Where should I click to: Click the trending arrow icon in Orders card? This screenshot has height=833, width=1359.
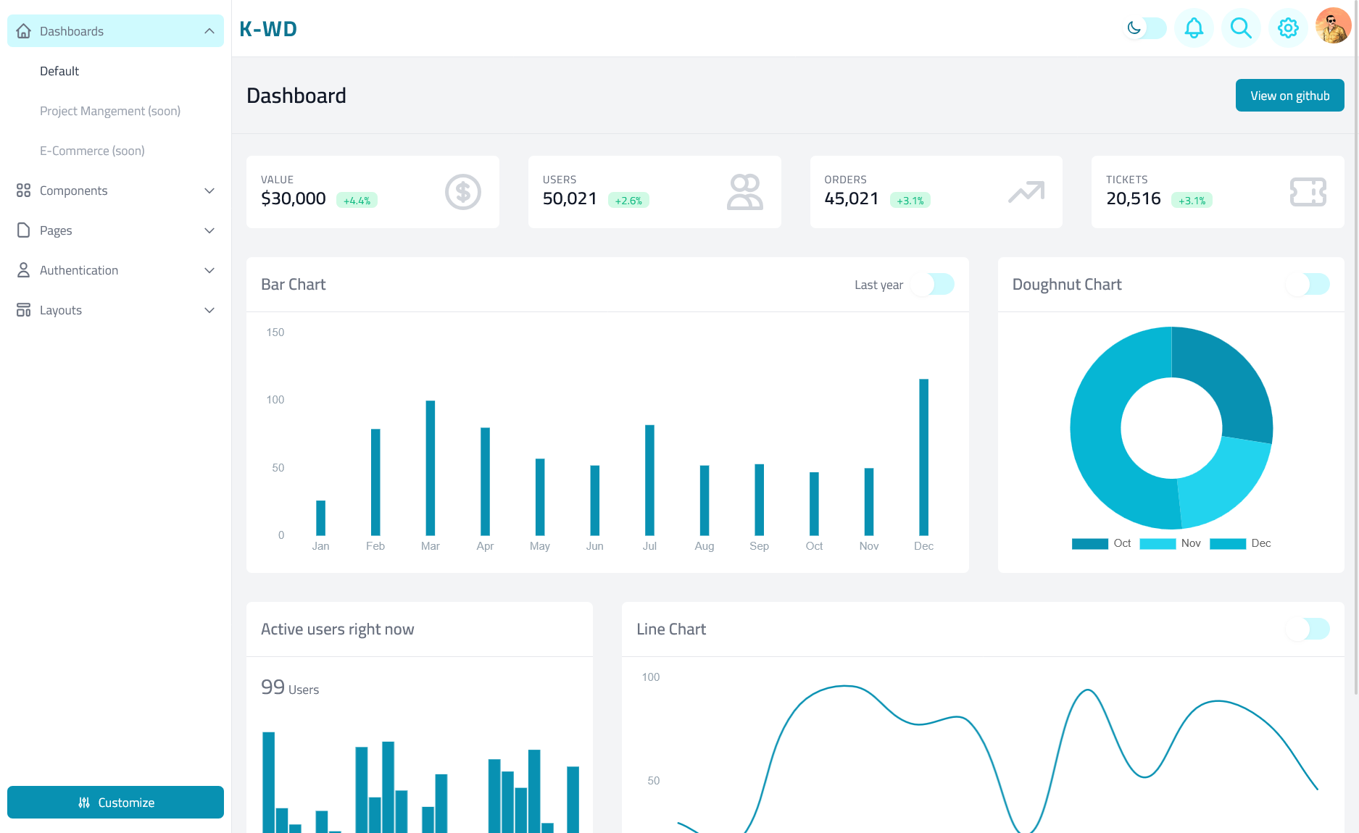(x=1026, y=192)
